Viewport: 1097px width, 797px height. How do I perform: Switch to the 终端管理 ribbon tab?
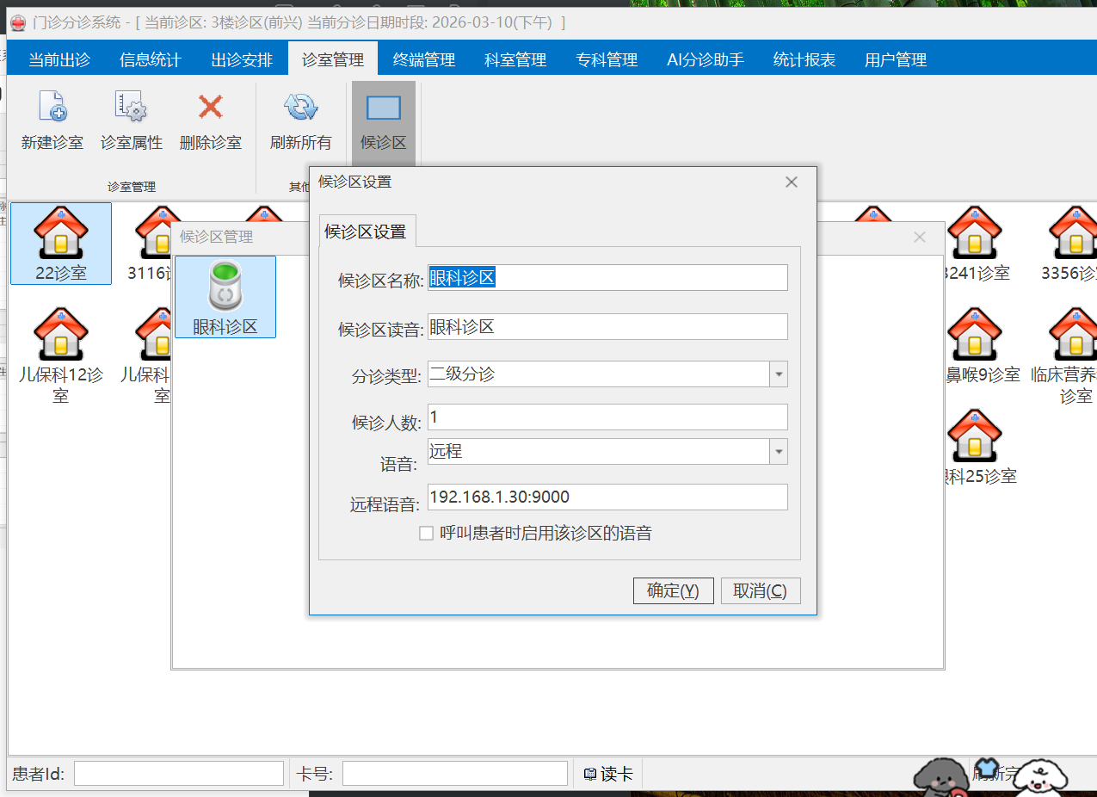click(x=424, y=60)
